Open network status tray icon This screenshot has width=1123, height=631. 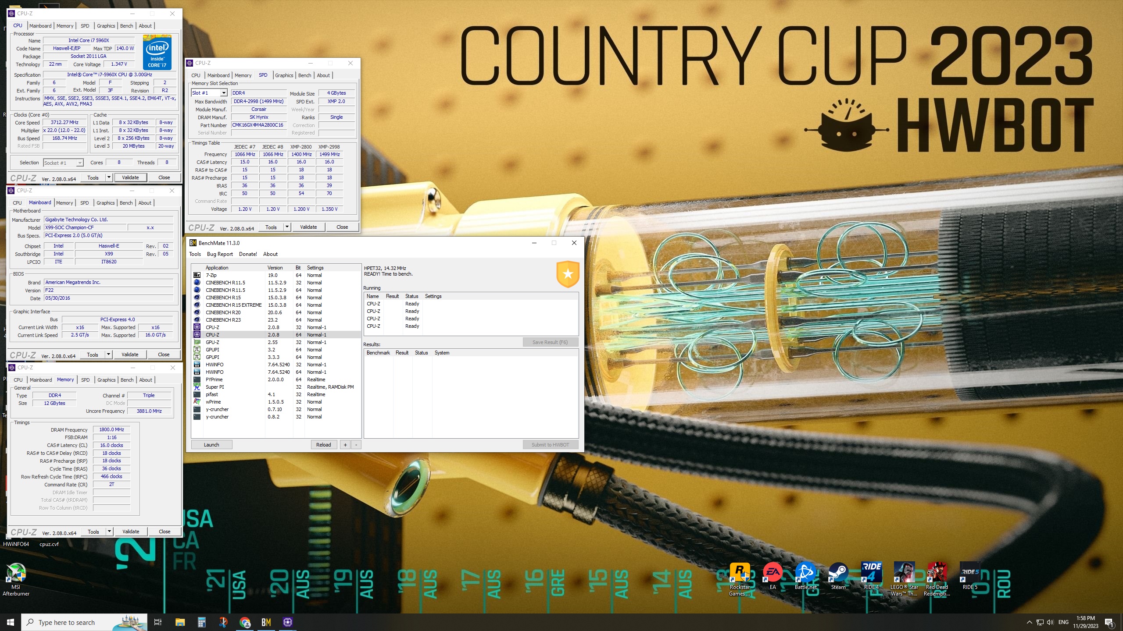pyautogui.click(x=1040, y=622)
